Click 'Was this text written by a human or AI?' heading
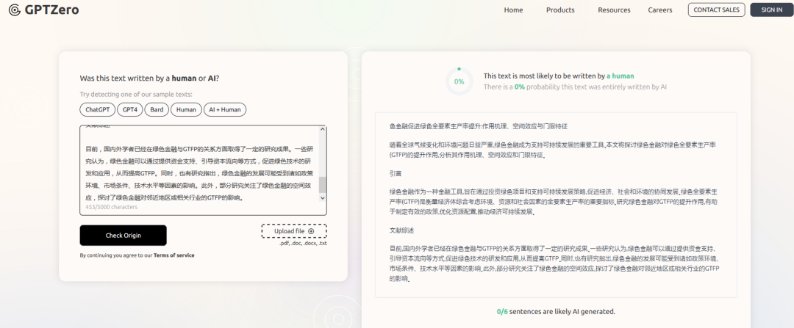Viewport: 794px width, 328px height. click(149, 79)
